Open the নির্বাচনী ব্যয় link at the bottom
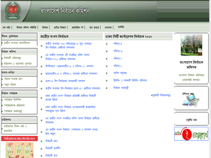This screenshot has height=158, width=211. pyautogui.click(x=51, y=155)
